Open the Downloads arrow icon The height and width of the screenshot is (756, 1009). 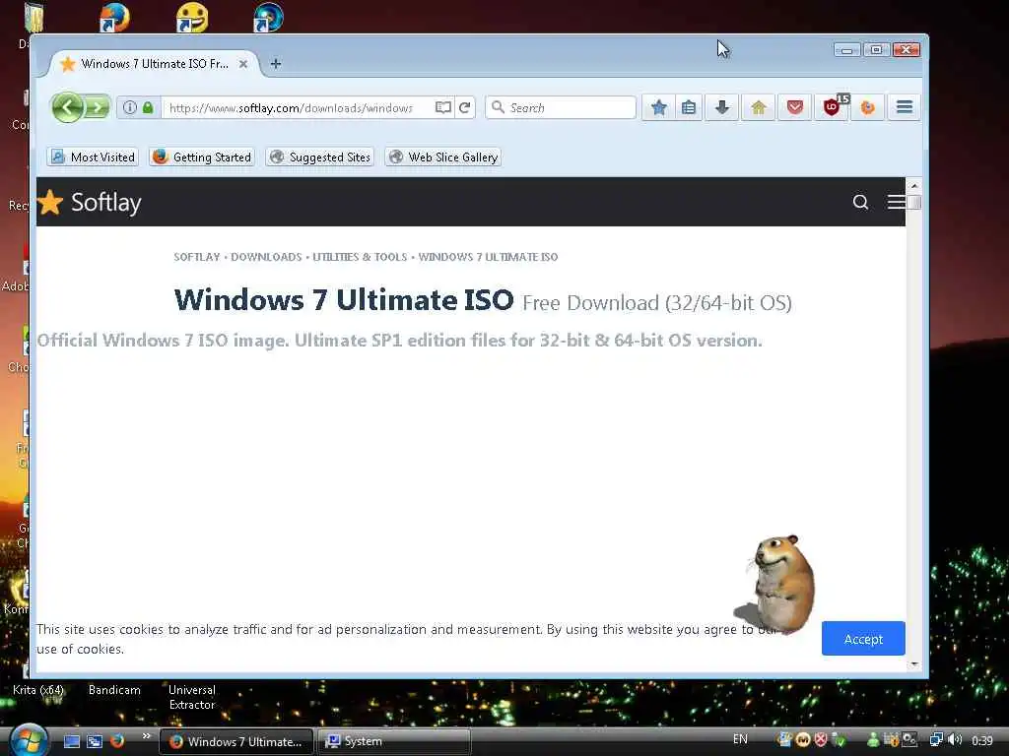point(722,107)
